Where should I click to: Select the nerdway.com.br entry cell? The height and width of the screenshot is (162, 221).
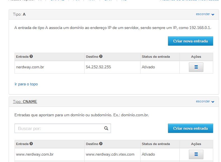click(49, 67)
